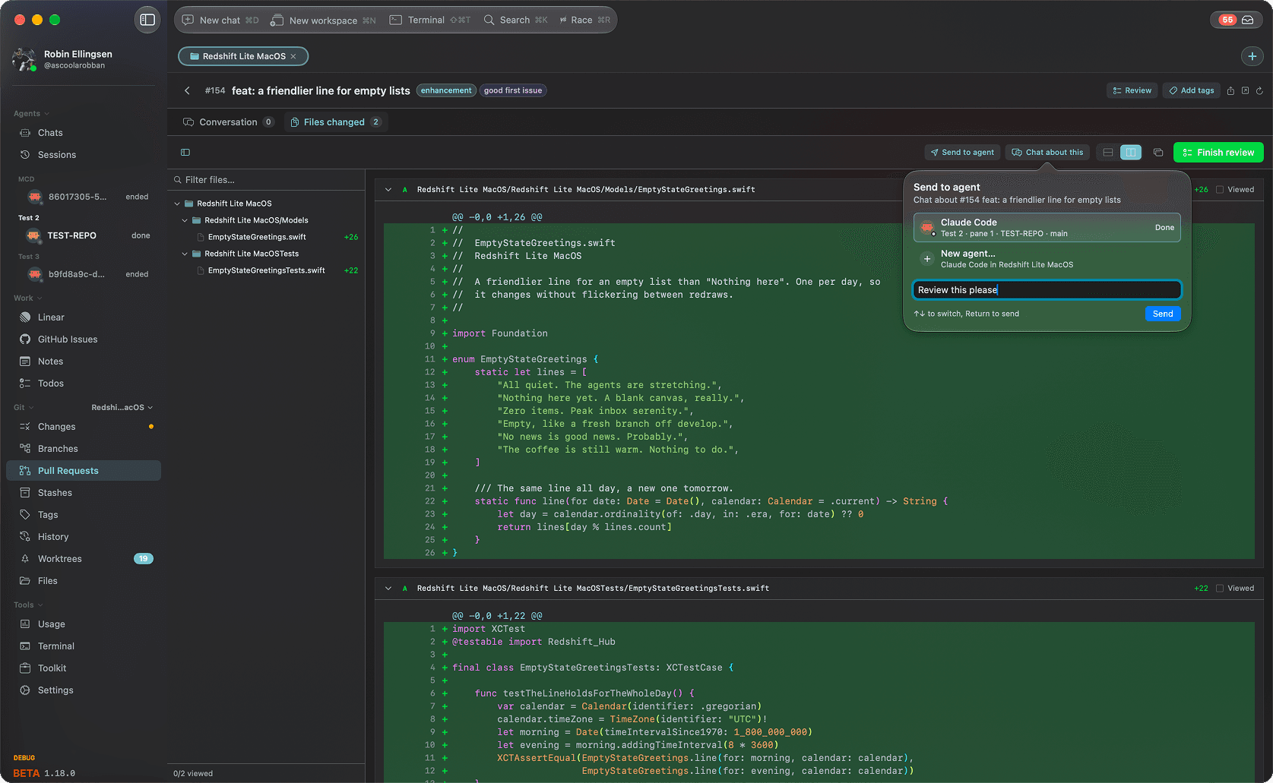Click the Chat about this button
1273x783 pixels.
tap(1047, 153)
